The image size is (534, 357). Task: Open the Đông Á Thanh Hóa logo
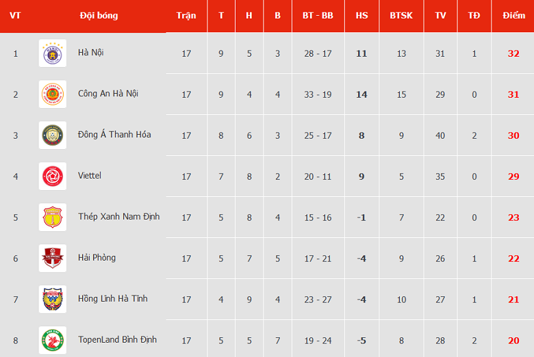pyautogui.click(x=53, y=135)
